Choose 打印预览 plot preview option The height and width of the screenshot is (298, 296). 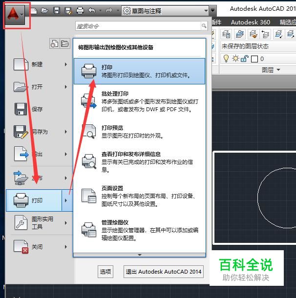tap(139, 132)
